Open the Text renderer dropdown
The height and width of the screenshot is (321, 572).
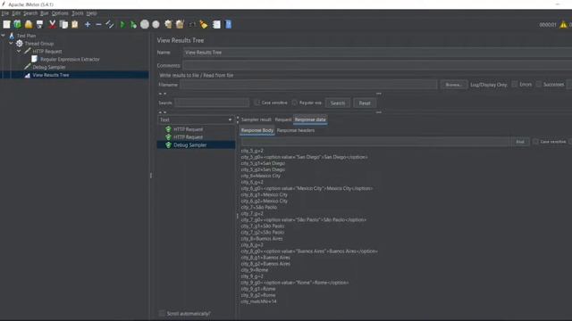pyautogui.click(x=196, y=119)
